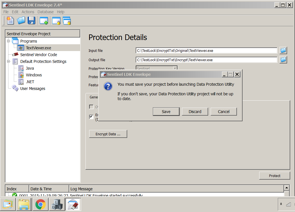Add a new program using the green plus icon

44,20
